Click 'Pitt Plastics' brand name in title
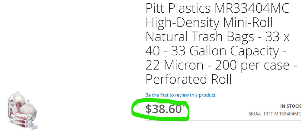 pos(178,8)
